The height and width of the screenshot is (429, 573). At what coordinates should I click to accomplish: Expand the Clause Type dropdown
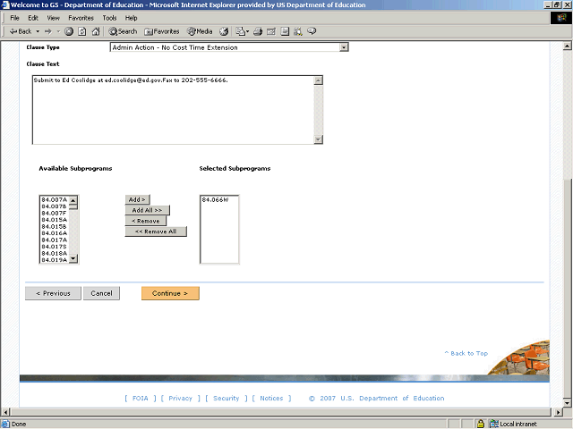(344, 47)
